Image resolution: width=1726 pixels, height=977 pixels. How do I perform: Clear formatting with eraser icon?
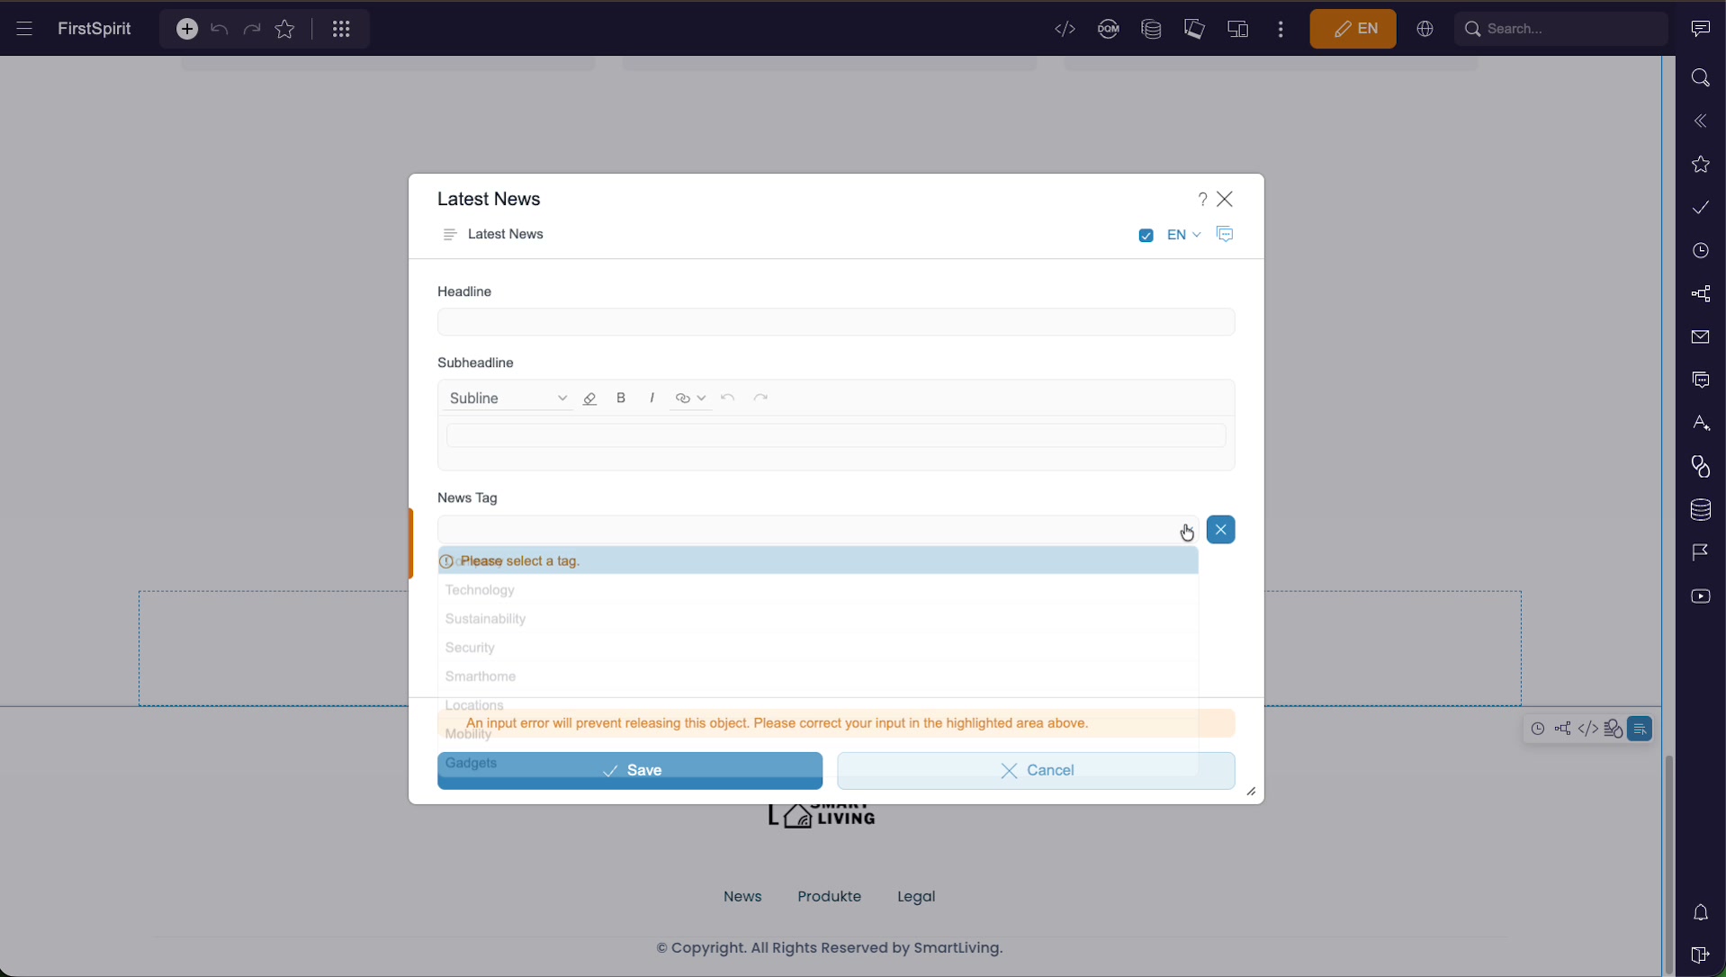click(x=590, y=399)
